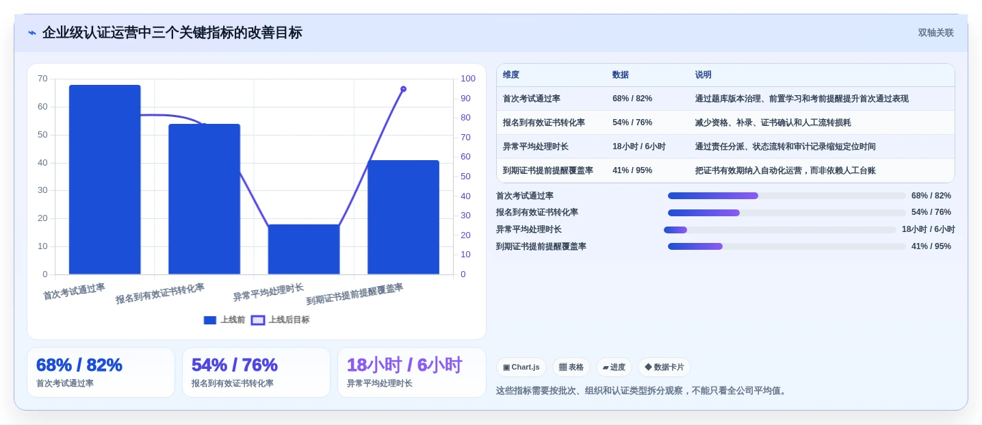Click the 异常平均处理时长 bar in chart
The height and width of the screenshot is (425, 982).
point(304,249)
